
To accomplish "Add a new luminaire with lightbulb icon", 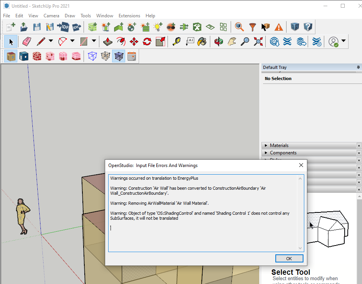I will tap(158, 27).
